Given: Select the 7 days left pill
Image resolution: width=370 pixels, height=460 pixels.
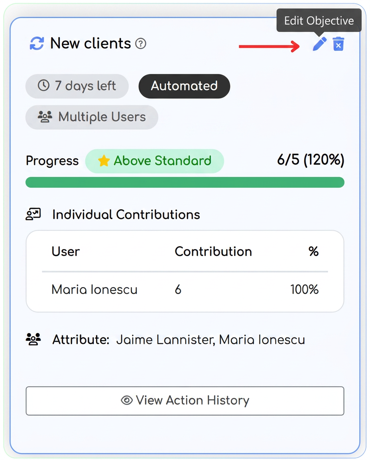Looking at the screenshot, I should point(77,86).
